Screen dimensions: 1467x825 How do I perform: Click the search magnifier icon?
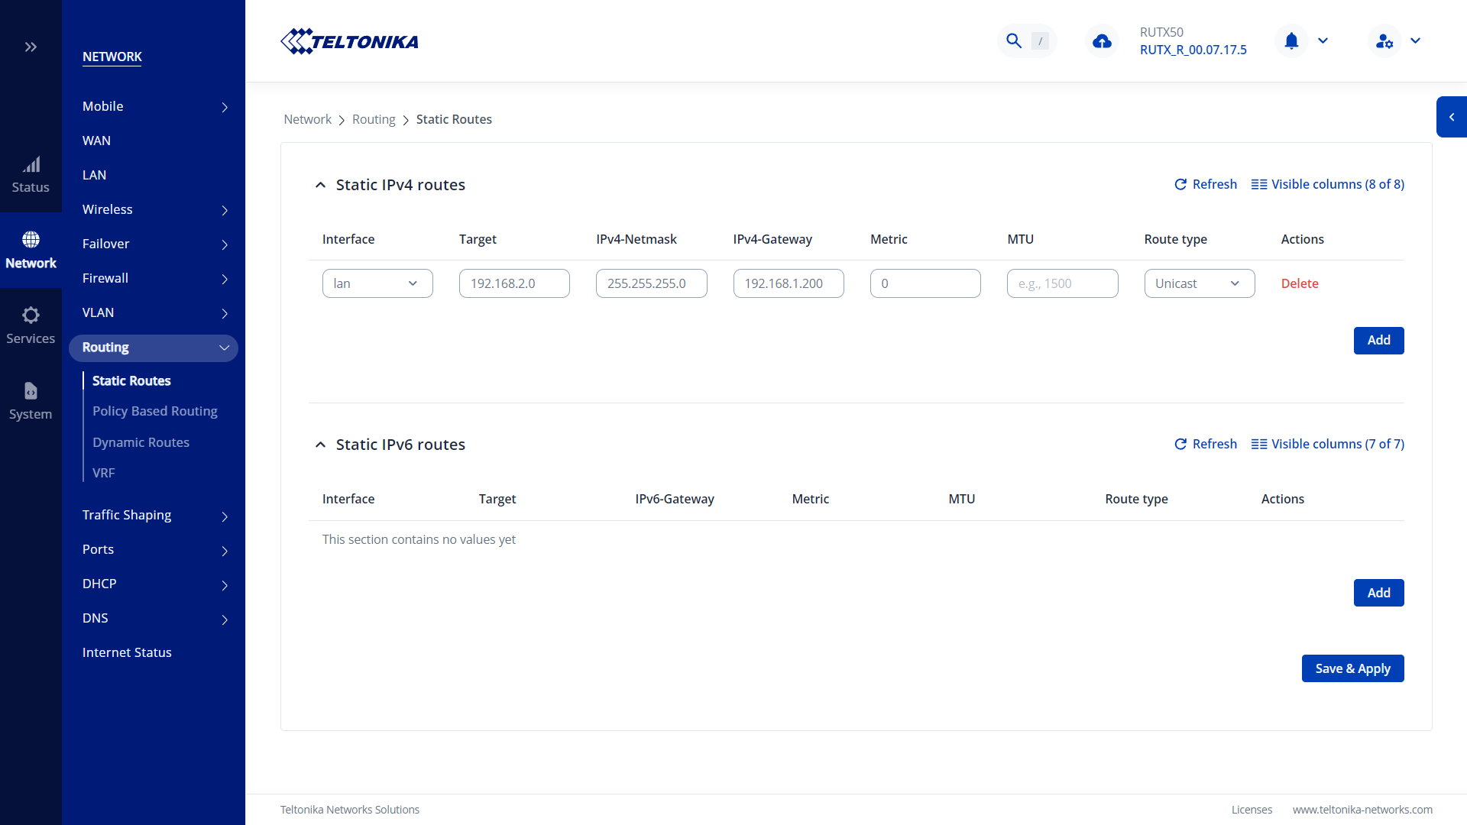(1014, 41)
